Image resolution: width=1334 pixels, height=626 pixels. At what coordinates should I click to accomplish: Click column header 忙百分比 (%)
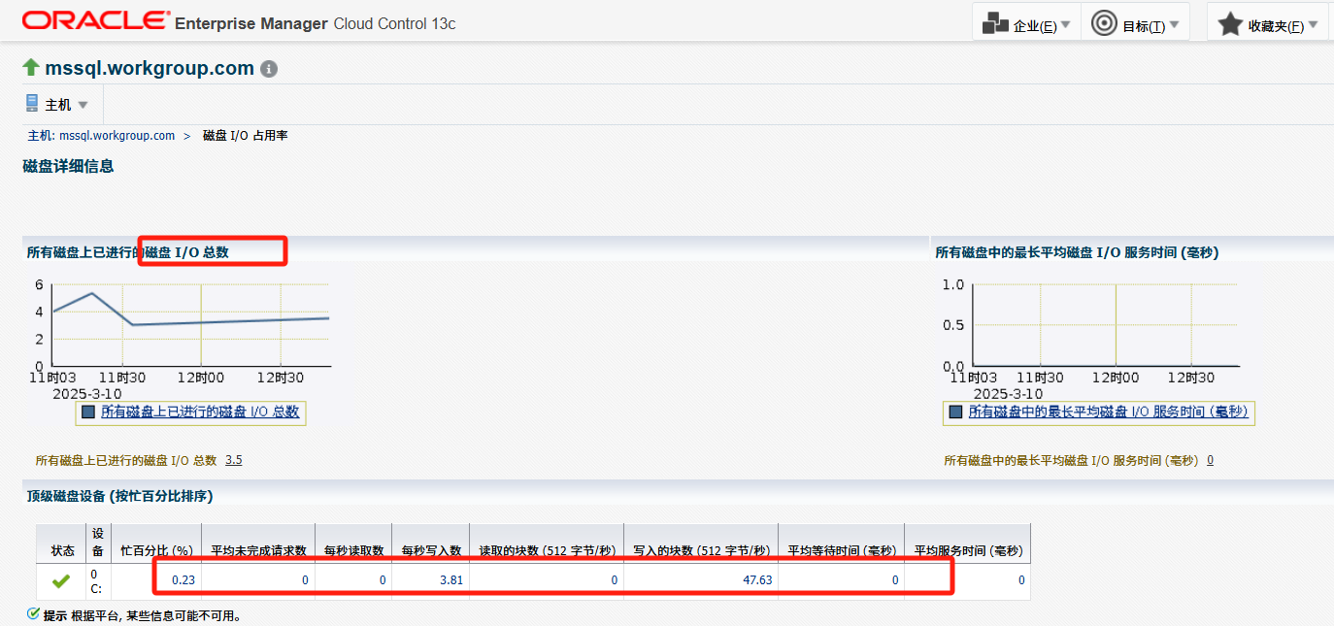click(x=156, y=551)
